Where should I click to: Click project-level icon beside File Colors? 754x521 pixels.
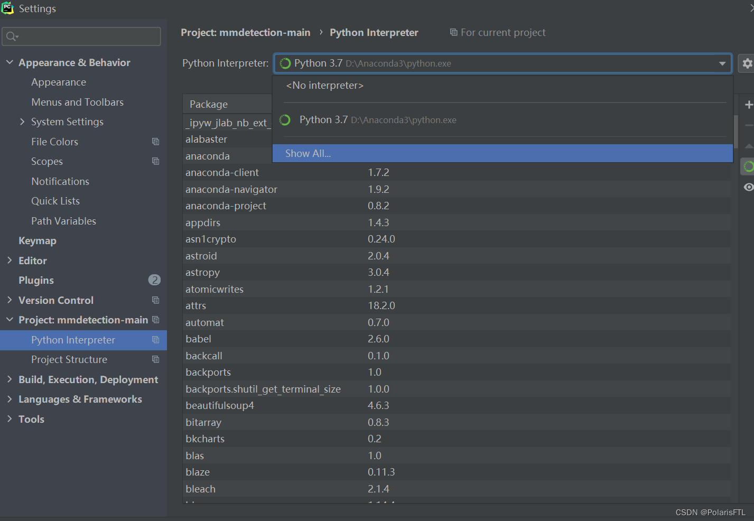pyautogui.click(x=155, y=142)
